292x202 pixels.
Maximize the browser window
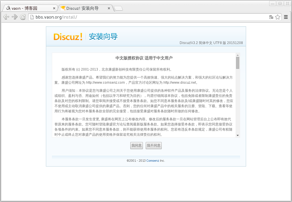tap(280, 3)
